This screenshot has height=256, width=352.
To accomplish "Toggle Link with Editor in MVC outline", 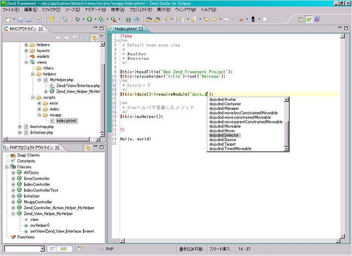I will pyautogui.click(x=94, y=38).
